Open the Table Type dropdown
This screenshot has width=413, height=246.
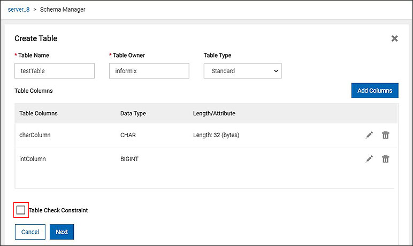click(x=243, y=71)
